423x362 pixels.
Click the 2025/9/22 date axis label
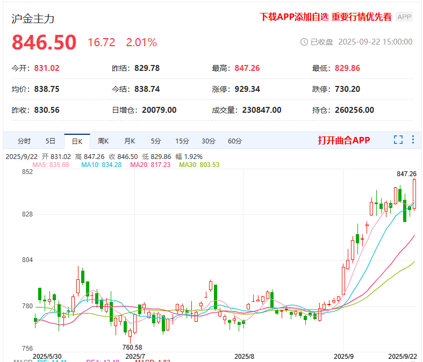[402, 356]
